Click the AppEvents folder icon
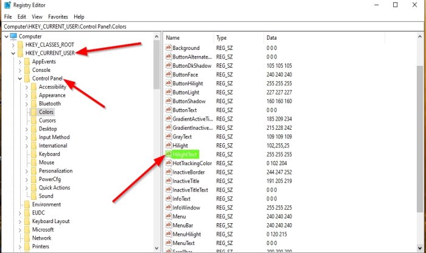This screenshot has height=253, width=426. pyautogui.click(x=27, y=62)
